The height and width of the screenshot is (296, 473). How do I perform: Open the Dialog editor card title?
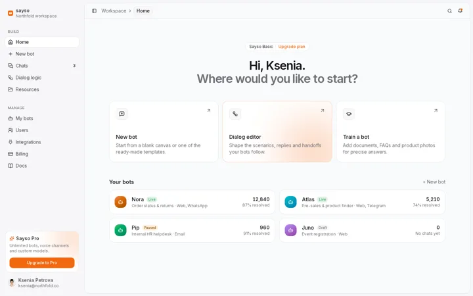pos(245,137)
